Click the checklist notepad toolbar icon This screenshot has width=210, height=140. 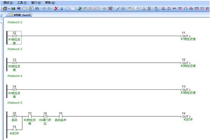coord(31,9)
